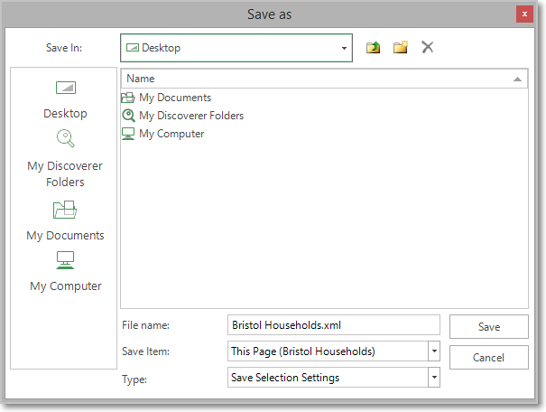Click the File name input field
Viewport: 546px width, 412px height.
pyautogui.click(x=334, y=325)
